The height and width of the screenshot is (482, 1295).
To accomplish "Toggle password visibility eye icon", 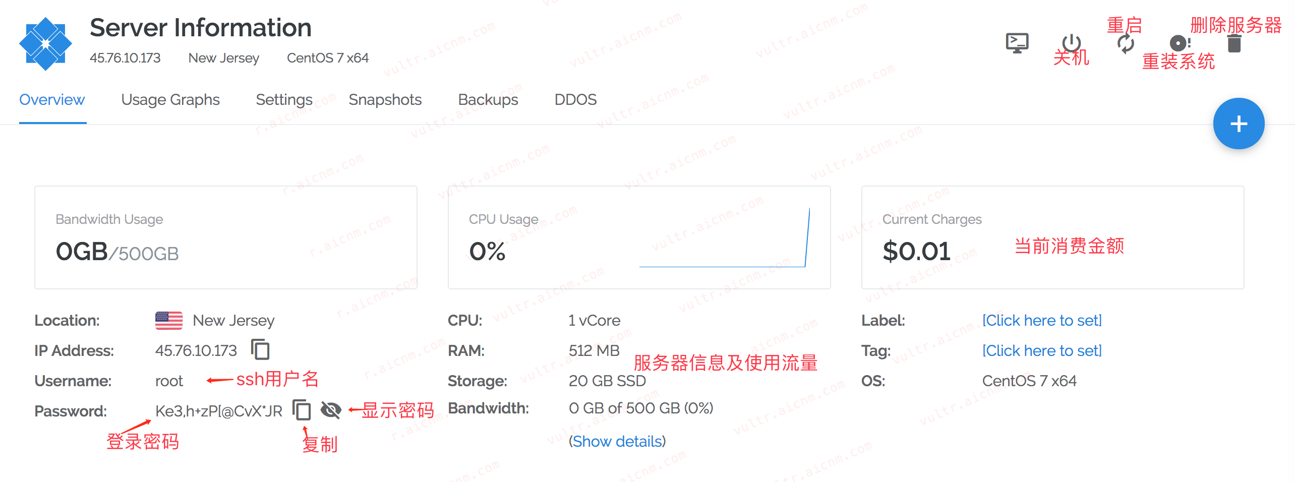I will (x=331, y=410).
